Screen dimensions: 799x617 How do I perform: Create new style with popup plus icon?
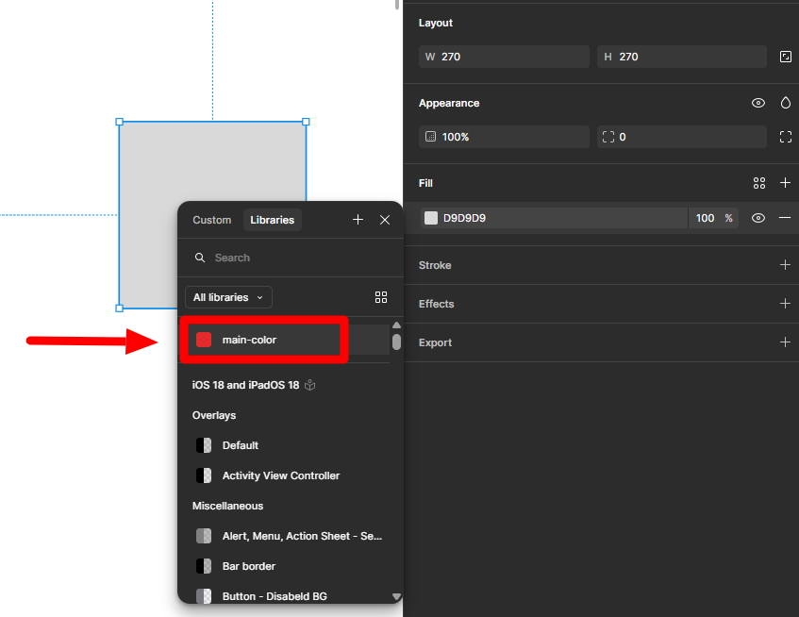tap(358, 220)
